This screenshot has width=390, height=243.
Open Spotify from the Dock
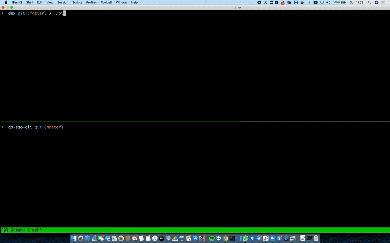tap(212, 238)
